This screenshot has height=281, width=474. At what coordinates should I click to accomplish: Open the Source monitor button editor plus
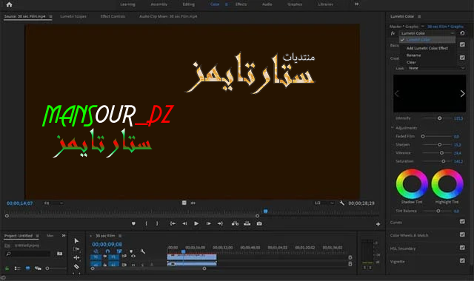click(x=378, y=224)
